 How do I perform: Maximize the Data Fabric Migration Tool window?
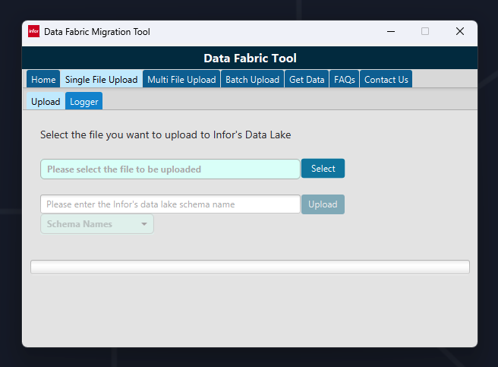pyautogui.click(x=425, y=31)
